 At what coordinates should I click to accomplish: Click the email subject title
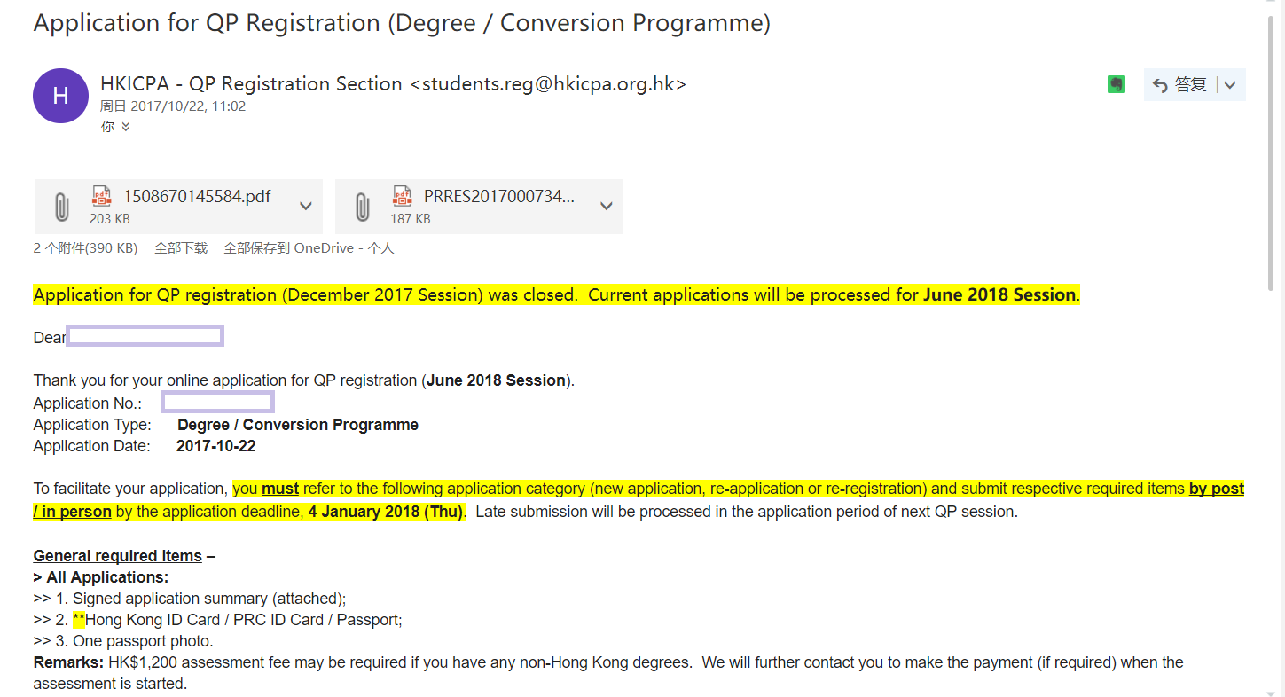coord(402,23)
